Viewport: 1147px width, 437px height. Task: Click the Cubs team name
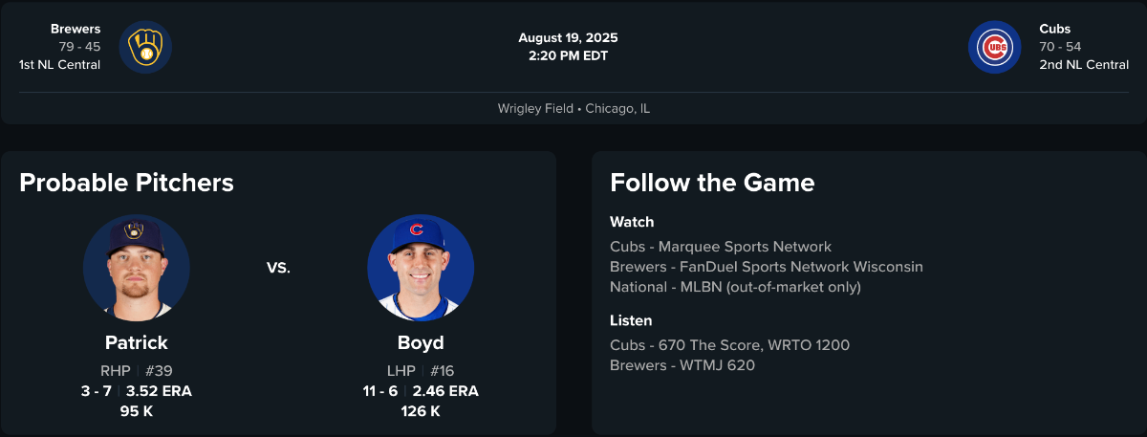tap(1055, 29)
